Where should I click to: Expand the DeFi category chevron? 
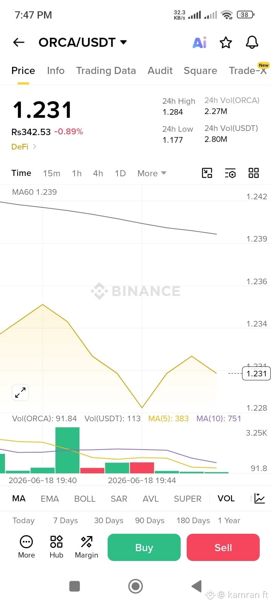pyautogui.click(x=35, y=146)
